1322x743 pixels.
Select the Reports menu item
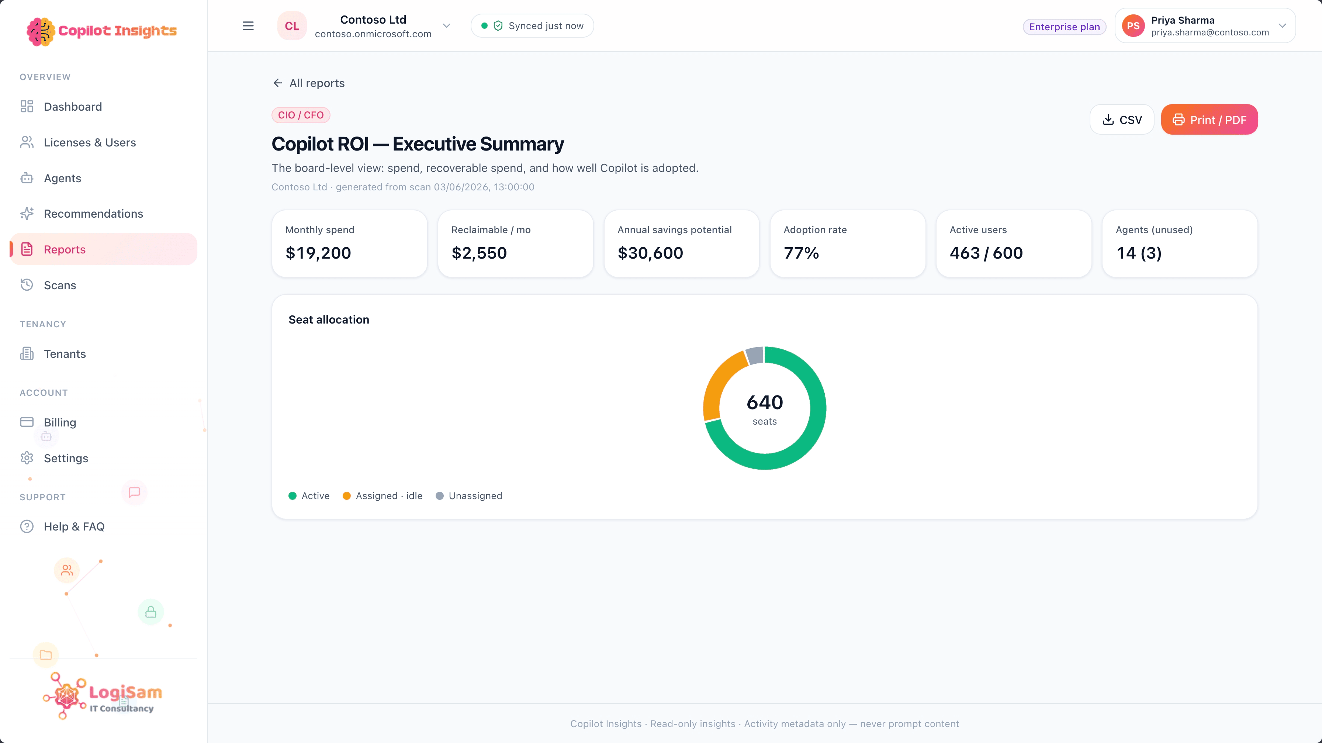pos(103,249)
